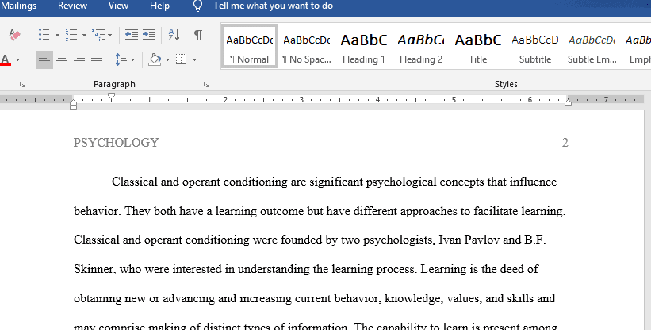Image resolution: width=651 pixels, height=330 pixels.
Task: Apply borders icon
Action: (182, 59)
